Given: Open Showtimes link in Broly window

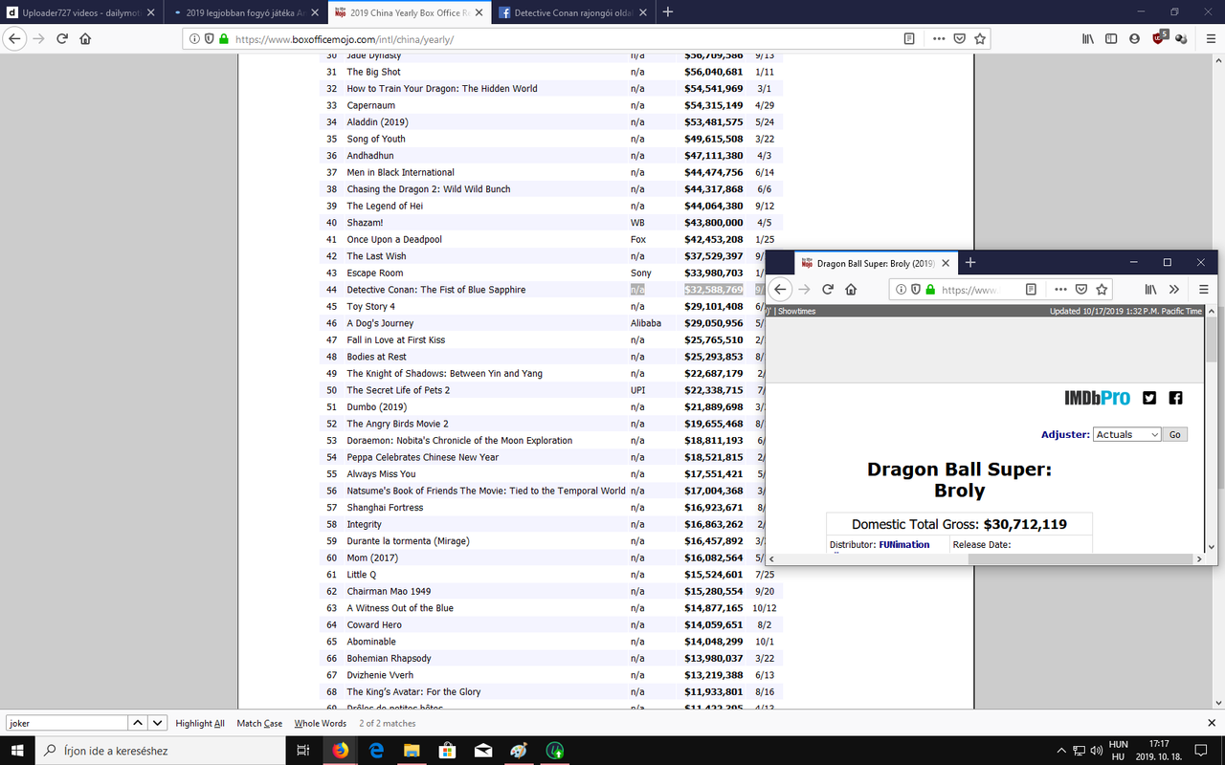Looking at the screenshot, I should coord(796,311).
